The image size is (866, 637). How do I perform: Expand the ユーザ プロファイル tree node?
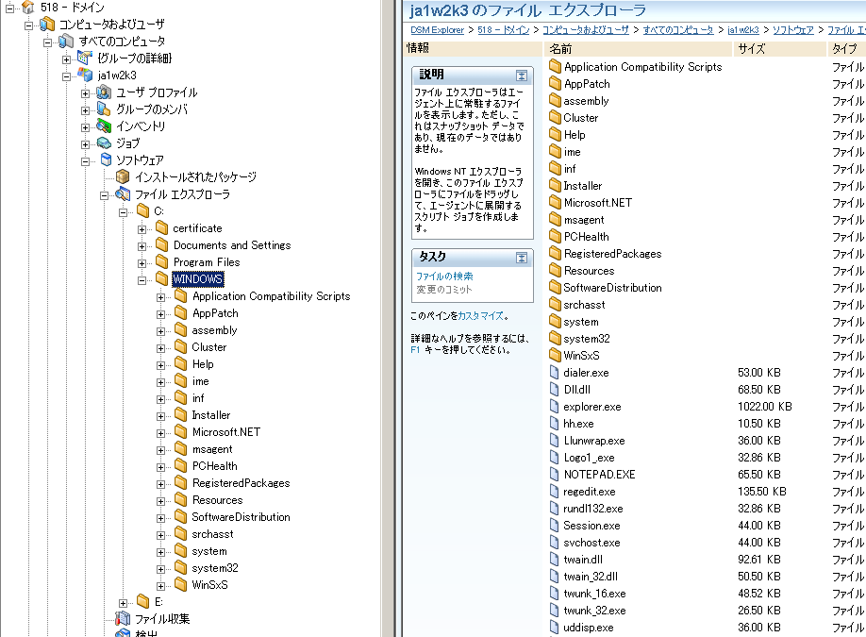point(85,93)
